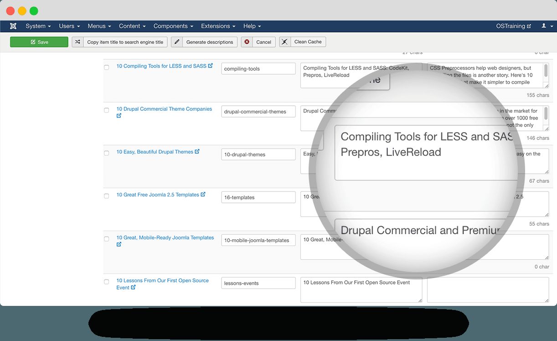
Task: Click the 16-templates alias field
Action: tap(258, 197)
